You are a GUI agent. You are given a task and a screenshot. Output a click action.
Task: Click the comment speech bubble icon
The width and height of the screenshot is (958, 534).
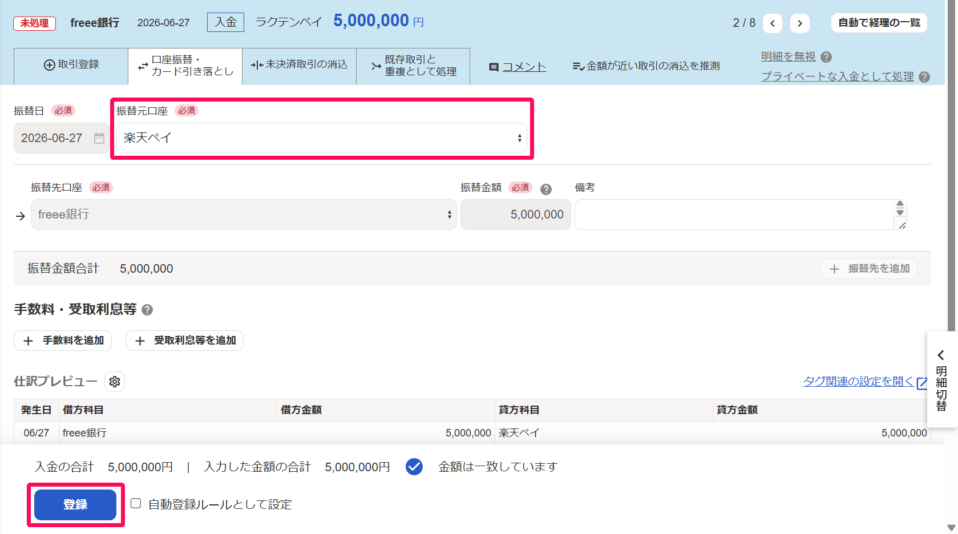pos(494,67)
